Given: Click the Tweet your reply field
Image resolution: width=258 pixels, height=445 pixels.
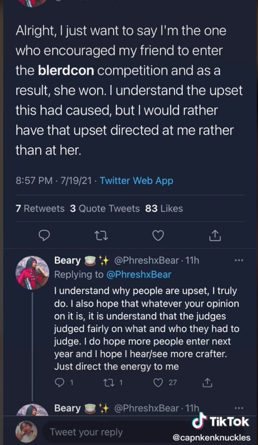Looking at the screenshot, I should click(105, 432).
